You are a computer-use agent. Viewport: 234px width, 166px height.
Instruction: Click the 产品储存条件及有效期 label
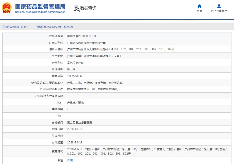[x=49, y=96]
